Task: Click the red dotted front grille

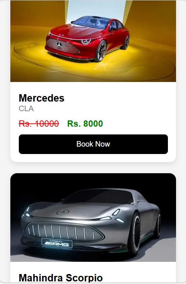Action: [62, 46]
